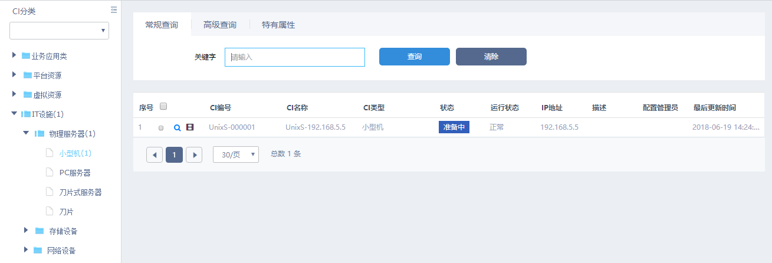Click the 虚拟资源 folder icon

[28, 95]
